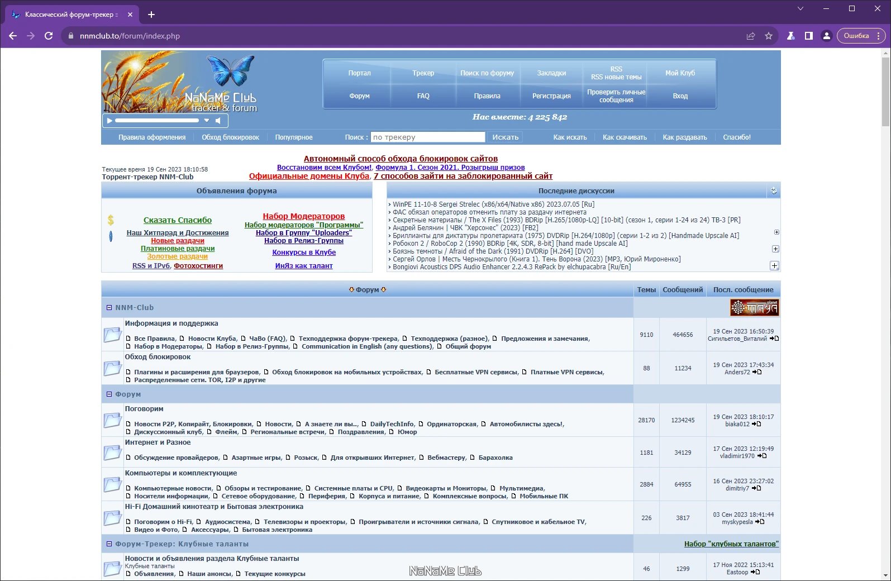Screen dimensions: 891x581
Task: Click the left arrow icon beside Форум header
Action: coord(351,290)
